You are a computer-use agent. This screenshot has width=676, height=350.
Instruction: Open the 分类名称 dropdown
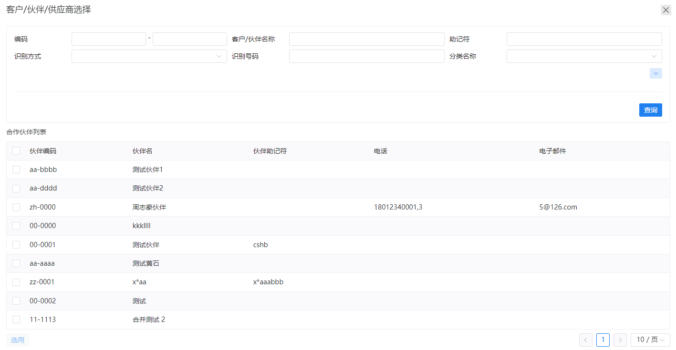(584, 56)
